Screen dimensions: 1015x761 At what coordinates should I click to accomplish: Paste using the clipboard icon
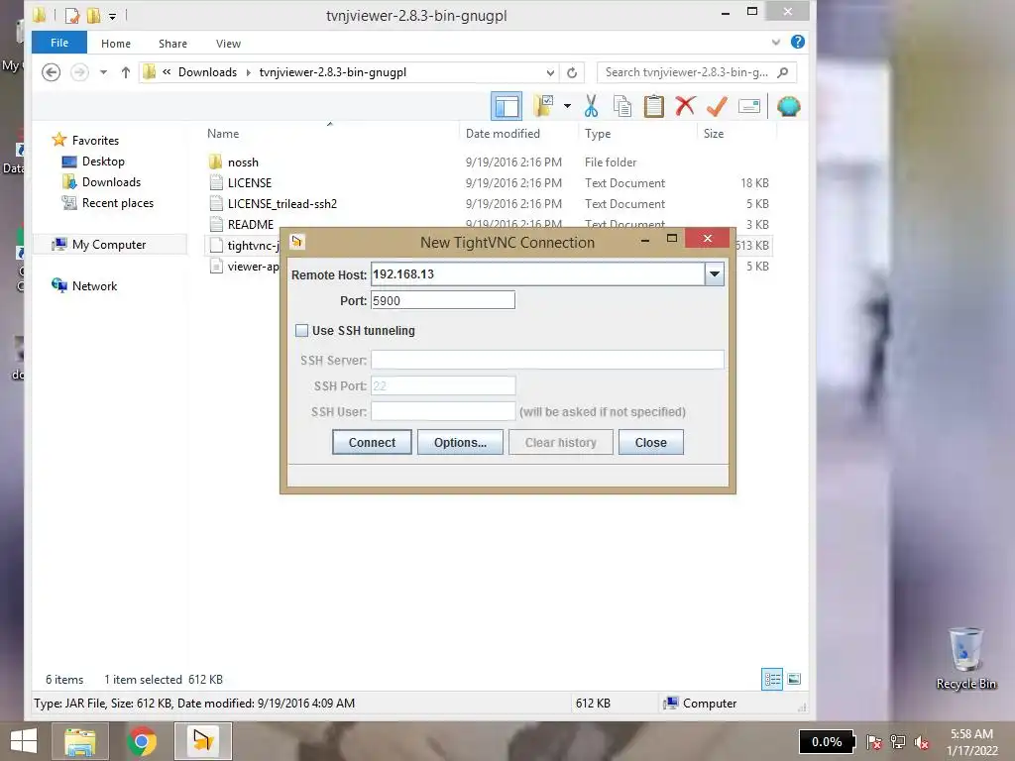[x=654, y=105]
